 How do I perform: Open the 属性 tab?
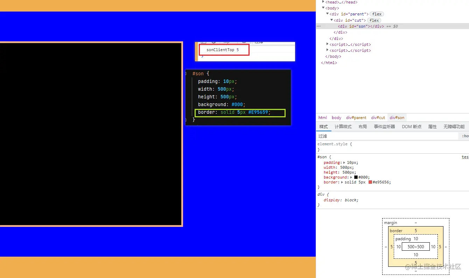pos(433,127)
